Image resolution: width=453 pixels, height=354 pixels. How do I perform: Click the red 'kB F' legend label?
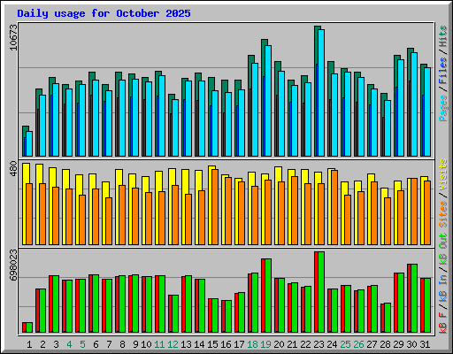tap(443, 323)
